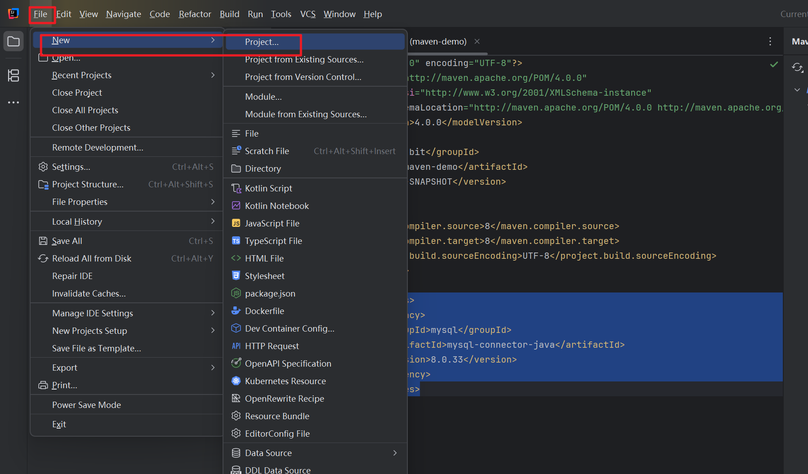This screenshot has height=474, width=808.
Task: Click the 8.0.33 version line in editor
Action: (463, 359)
